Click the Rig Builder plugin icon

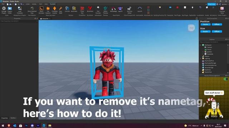[193, 7]
